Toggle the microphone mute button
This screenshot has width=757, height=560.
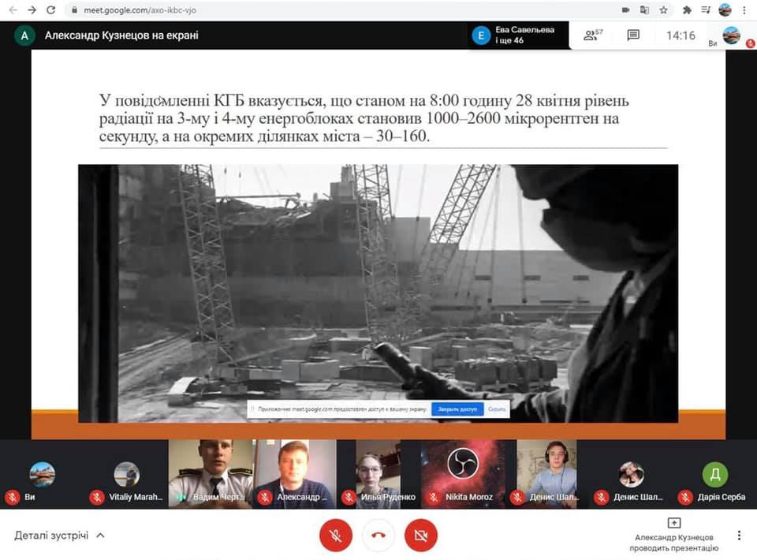coord(335,536)
